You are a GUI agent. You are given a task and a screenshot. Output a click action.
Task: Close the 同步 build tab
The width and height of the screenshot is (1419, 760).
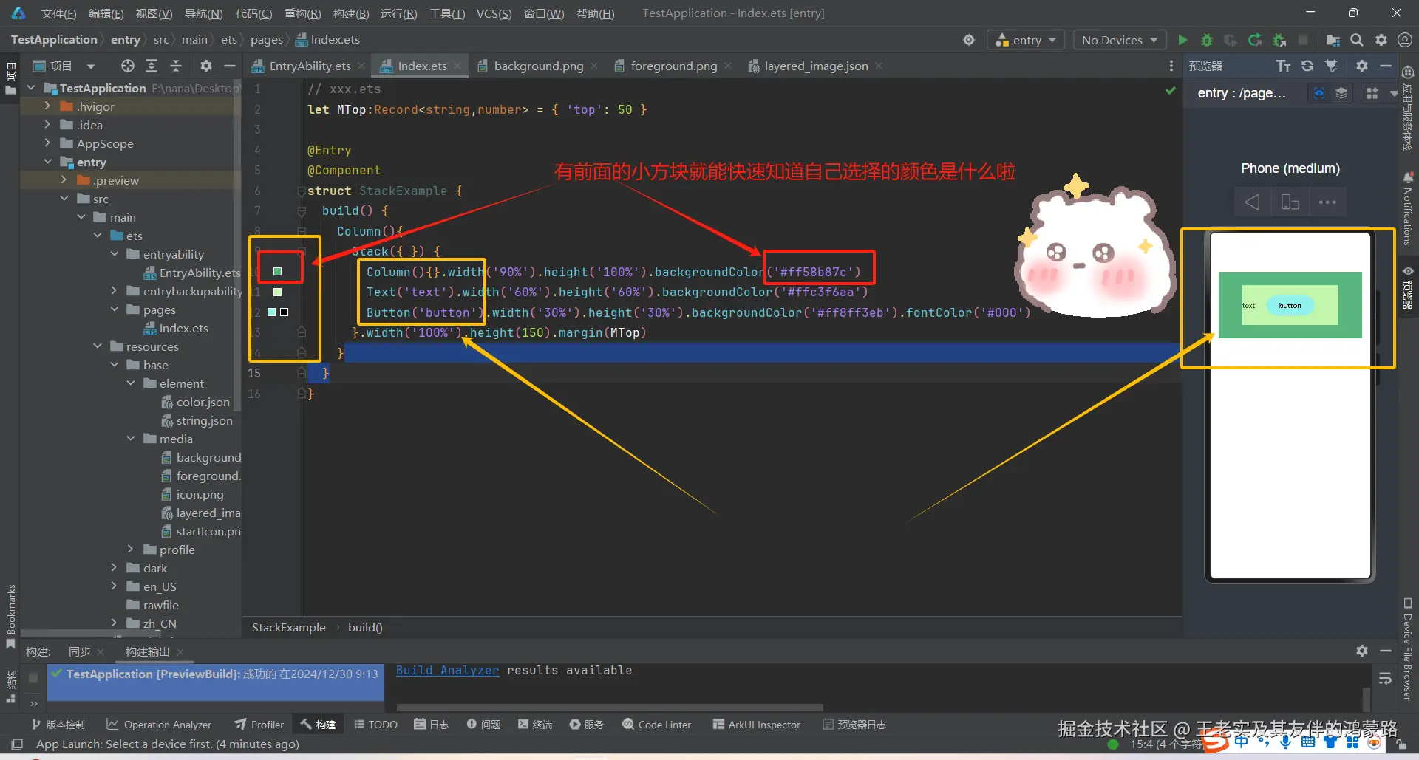coord(101,651)
